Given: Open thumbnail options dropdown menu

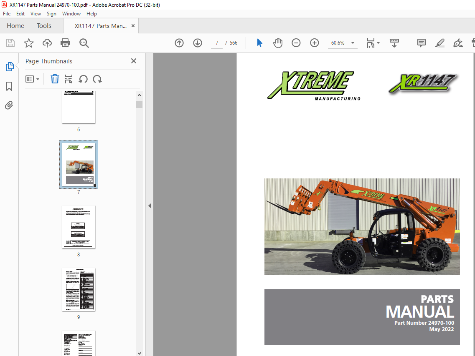Looking at the screenshot, I should tap(33, 79).
